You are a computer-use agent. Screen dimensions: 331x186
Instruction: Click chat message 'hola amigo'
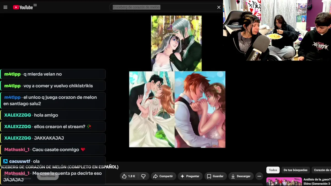coord(53,115)
